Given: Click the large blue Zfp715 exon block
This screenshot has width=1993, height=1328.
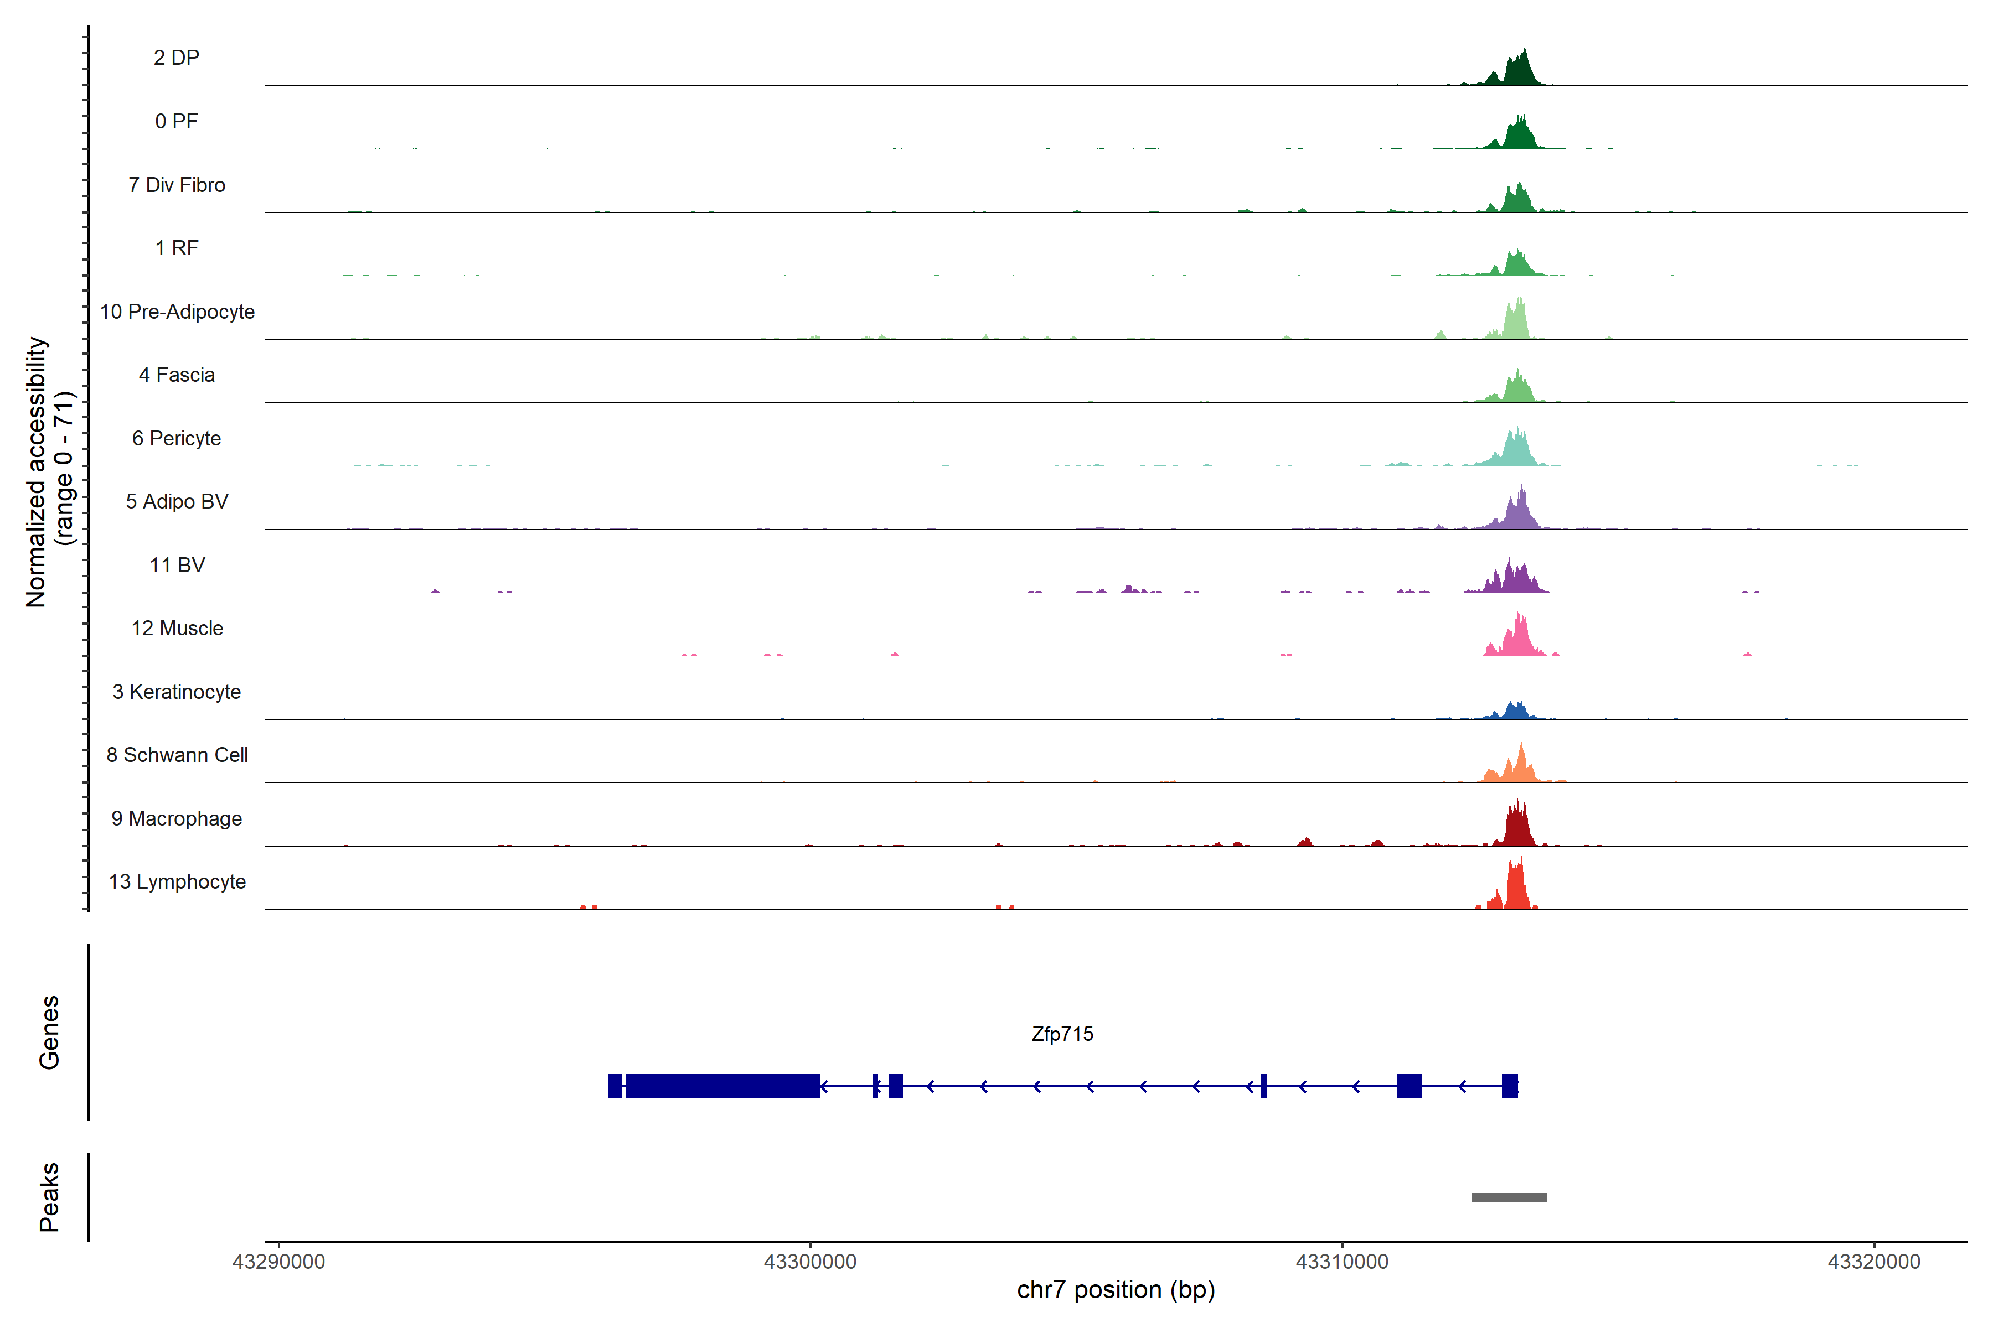Looking at the screenshot, I should [x=722, y=1086].
